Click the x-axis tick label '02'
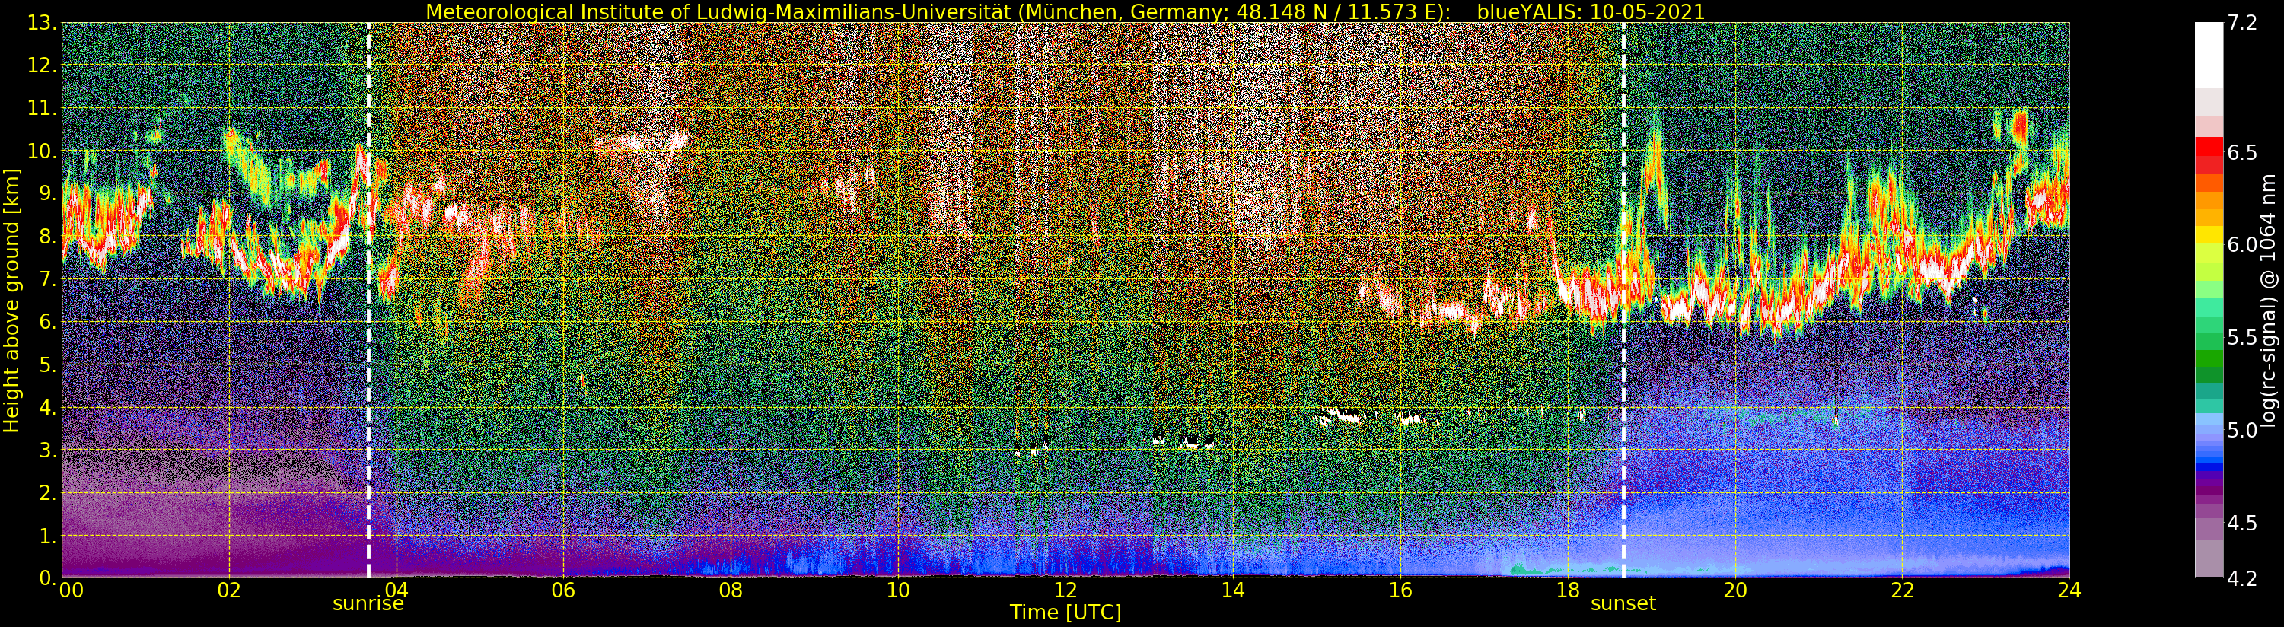Screen dimensions: 2284x627 pyautogui.click(x=229, y=590)
